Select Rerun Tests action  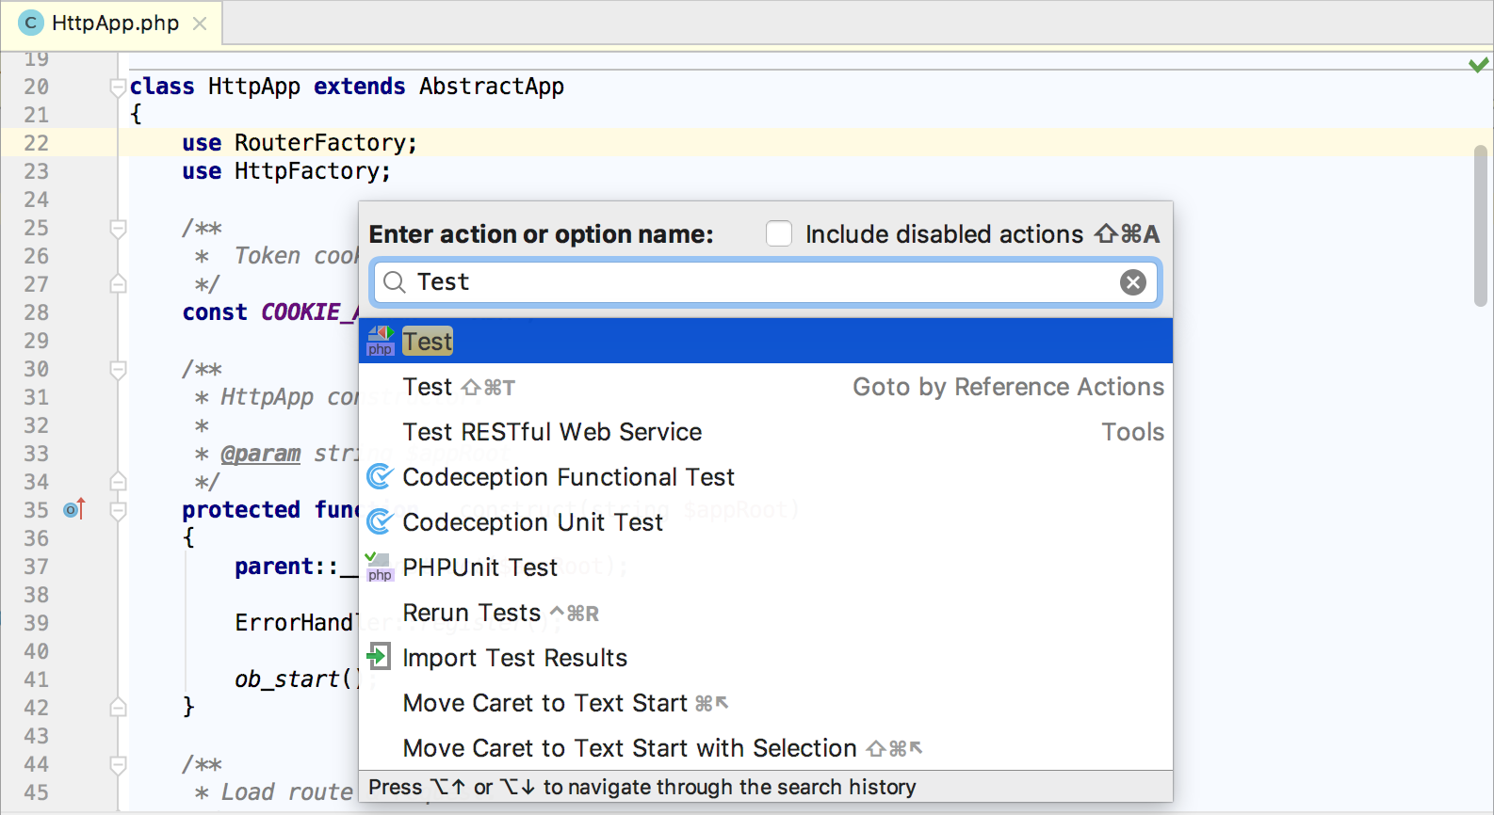click(x=766, y=613)
